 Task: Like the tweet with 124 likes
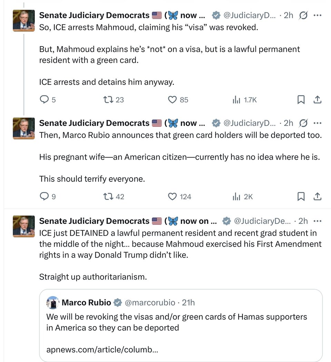click(x=172, y=197)
